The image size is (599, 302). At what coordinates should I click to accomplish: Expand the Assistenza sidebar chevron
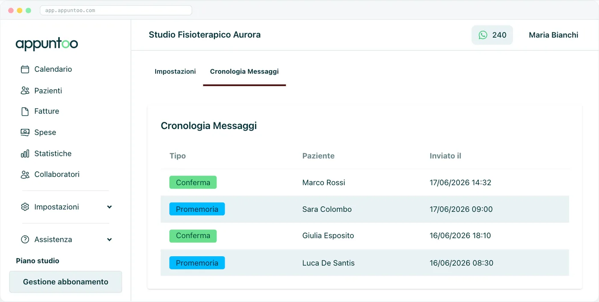click(110, 240)
